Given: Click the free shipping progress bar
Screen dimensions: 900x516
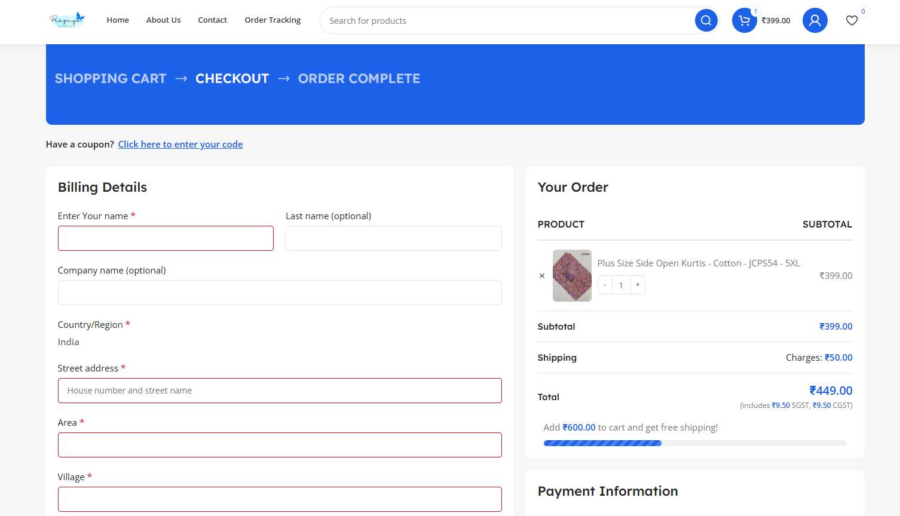Looking at the screenshot, I should click(x=694, y=443).
